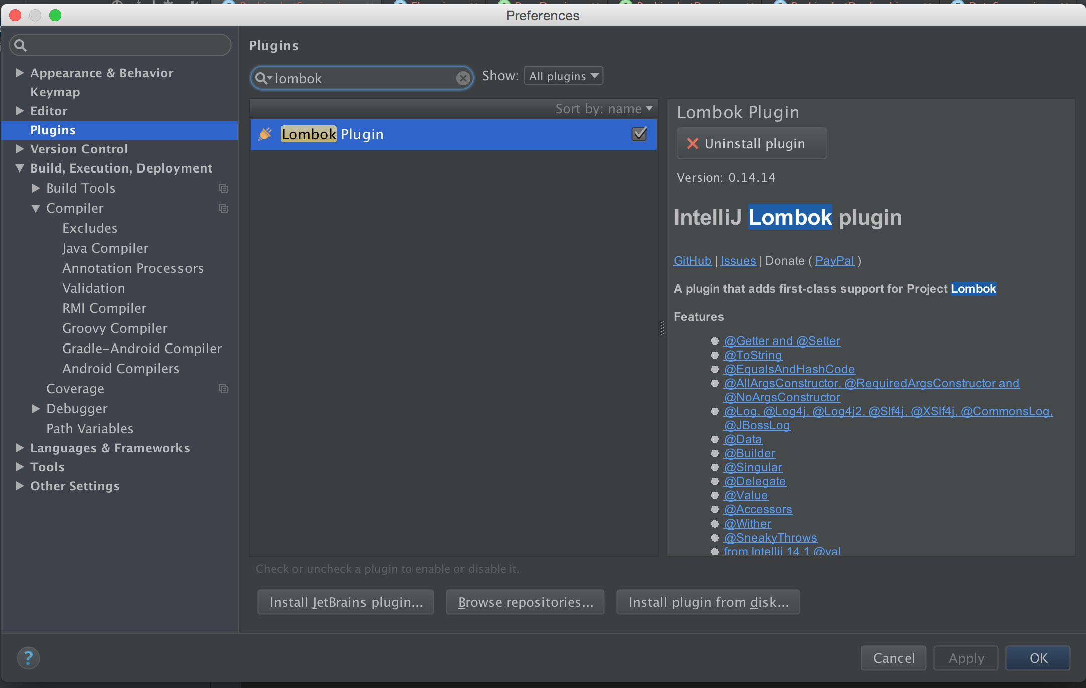Click project-level icon next to Compiler
1086x688 pixels.
click(223, 208)
